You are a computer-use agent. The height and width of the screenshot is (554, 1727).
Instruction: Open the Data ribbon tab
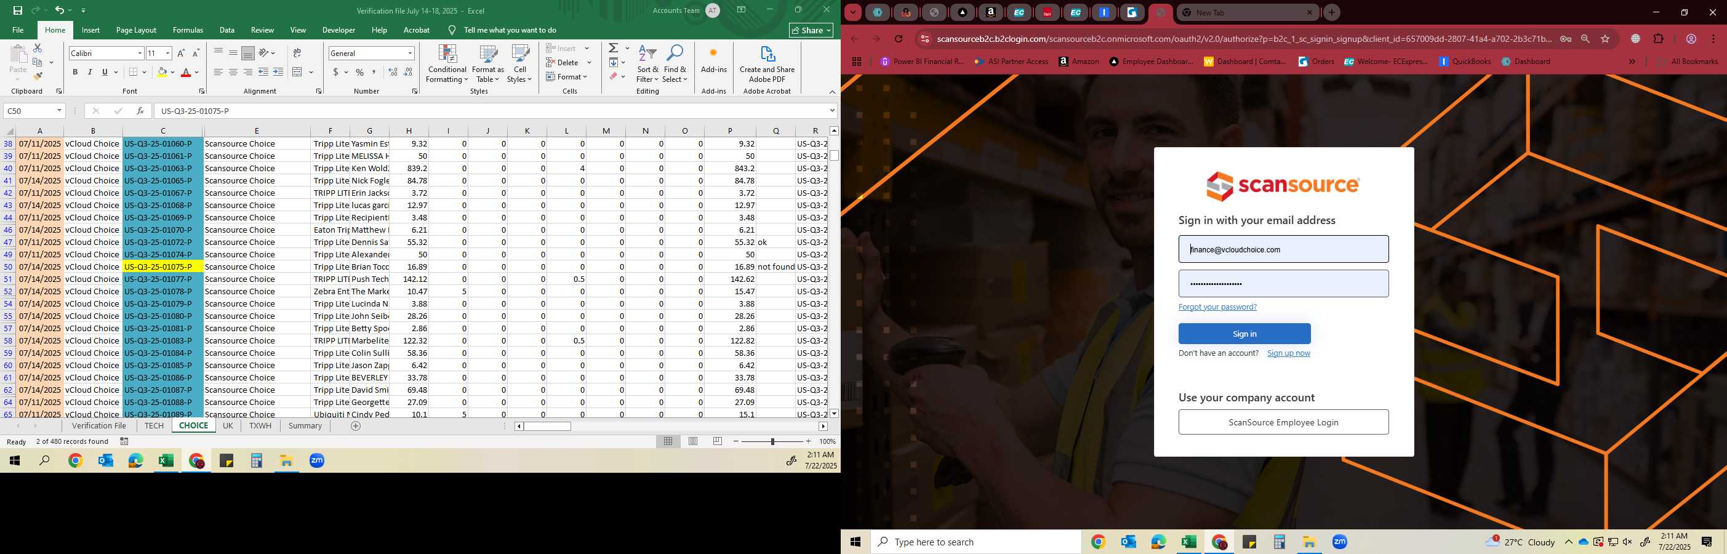click(x=227, y=30)
